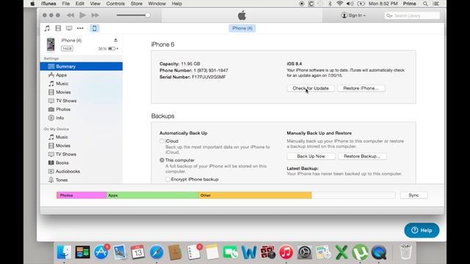Select the iCloud backup radio button
This screenshot has height=264, width=470.
pyautogui.click(x=162, y=141)
